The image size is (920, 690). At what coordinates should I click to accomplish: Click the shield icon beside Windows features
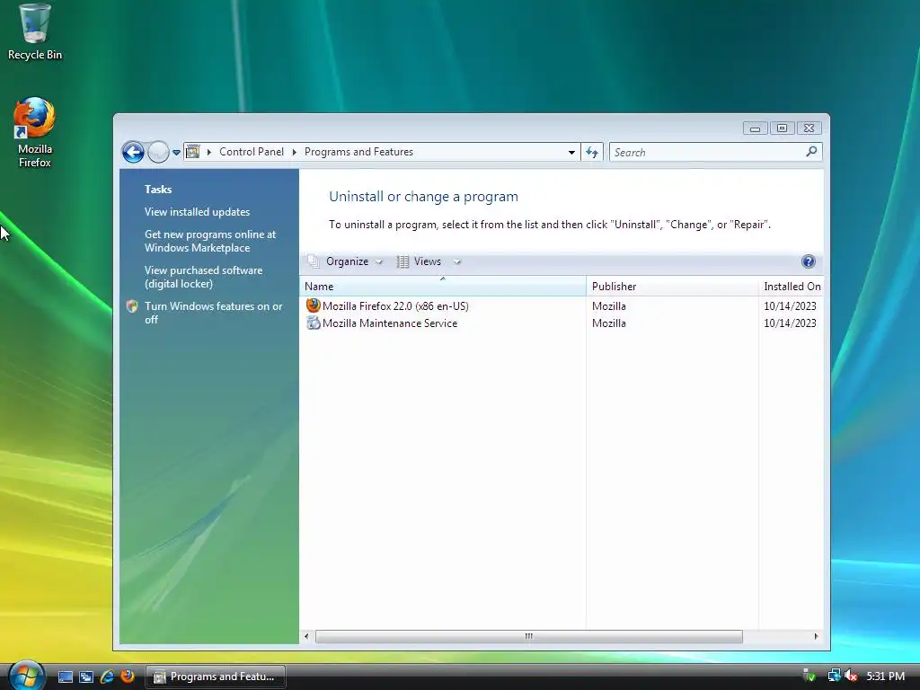[132, 306]
